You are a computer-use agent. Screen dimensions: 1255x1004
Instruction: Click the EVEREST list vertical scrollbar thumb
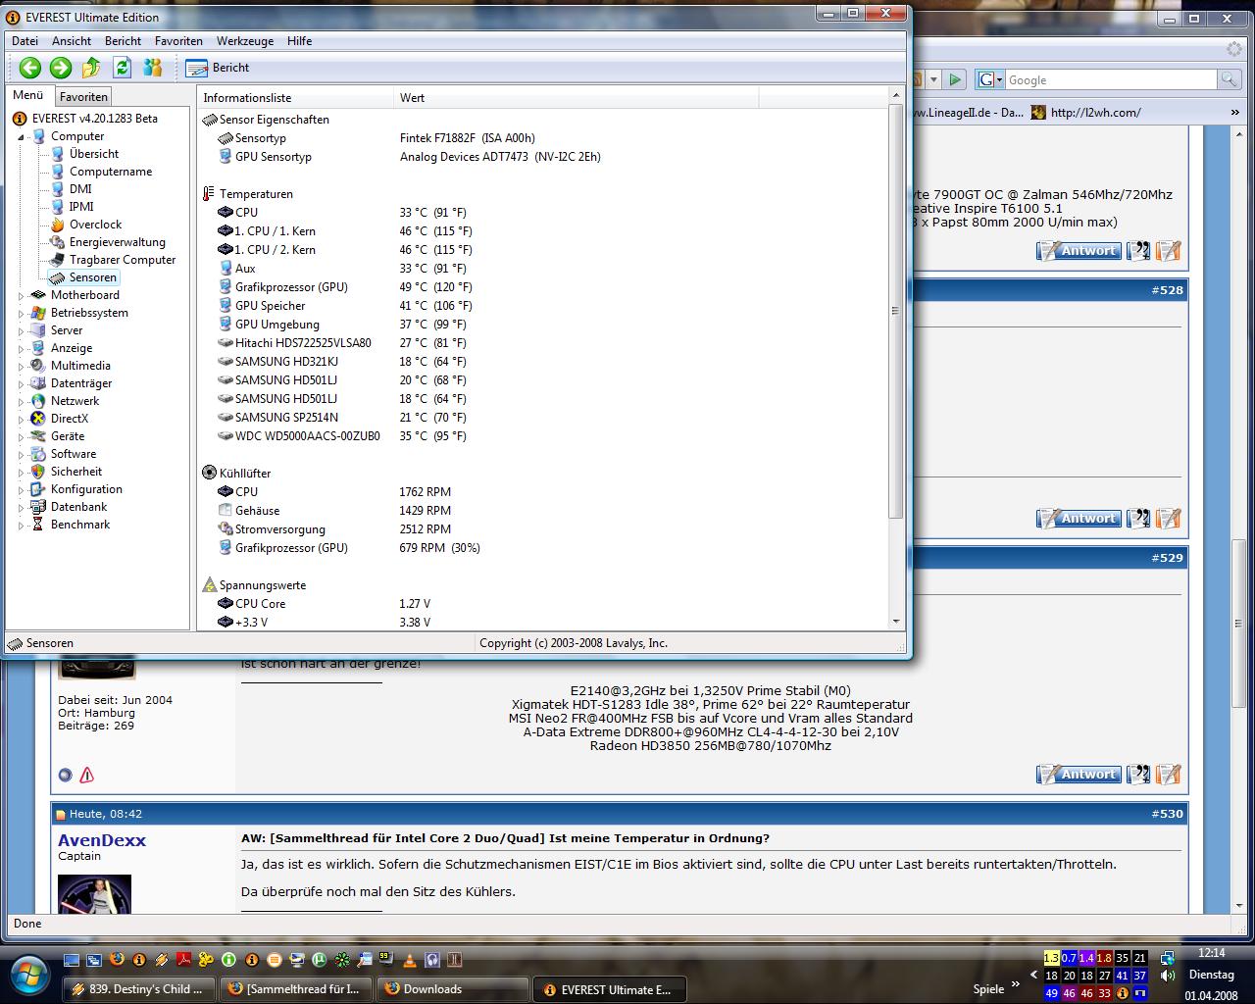pyautogui.click(x=895, y=311)
